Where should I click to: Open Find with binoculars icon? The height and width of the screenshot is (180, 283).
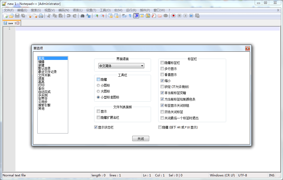(82, 16)
